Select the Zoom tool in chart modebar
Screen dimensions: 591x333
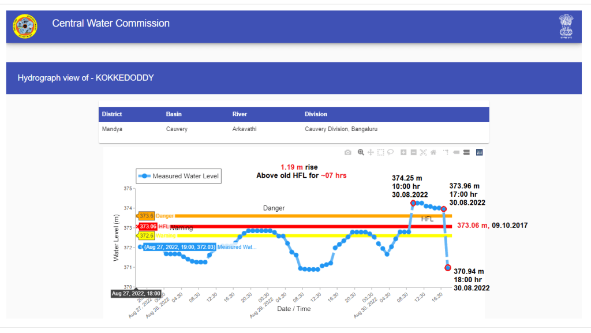pos(361,152)
